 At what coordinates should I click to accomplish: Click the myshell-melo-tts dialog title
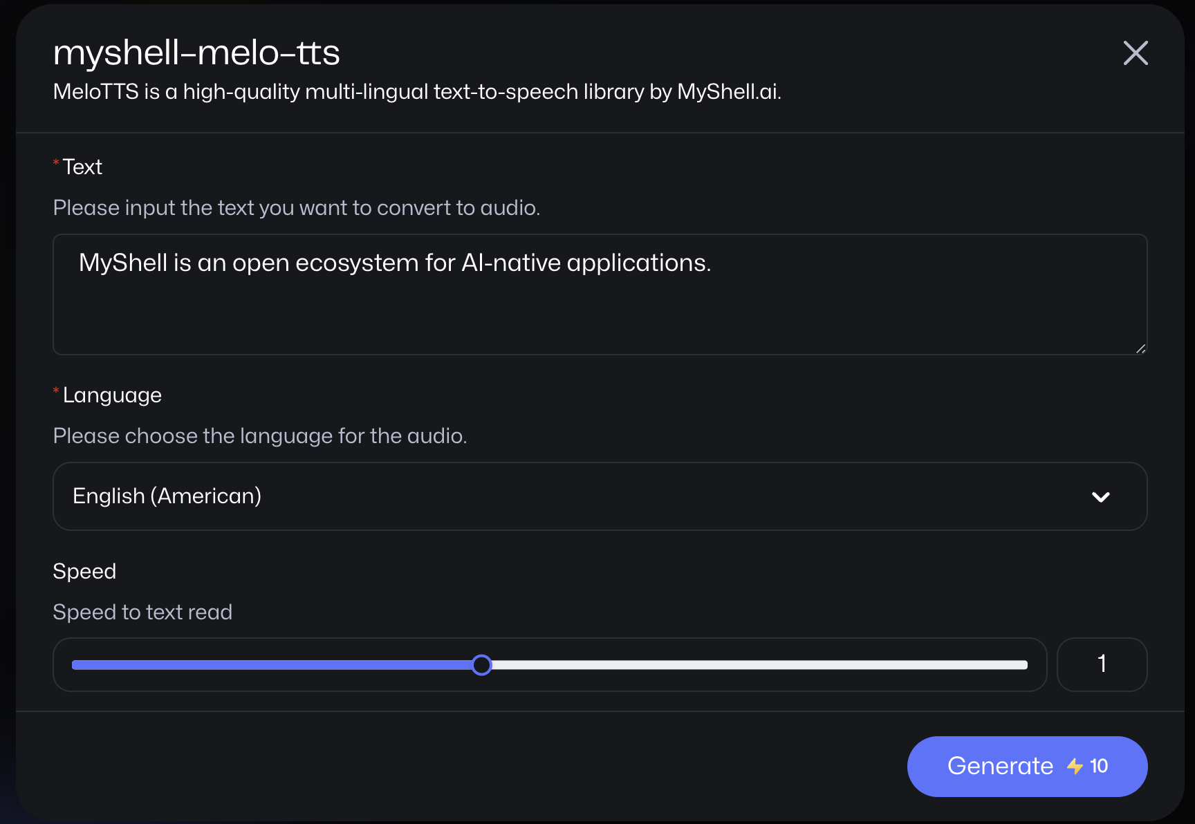pos(196,53)
